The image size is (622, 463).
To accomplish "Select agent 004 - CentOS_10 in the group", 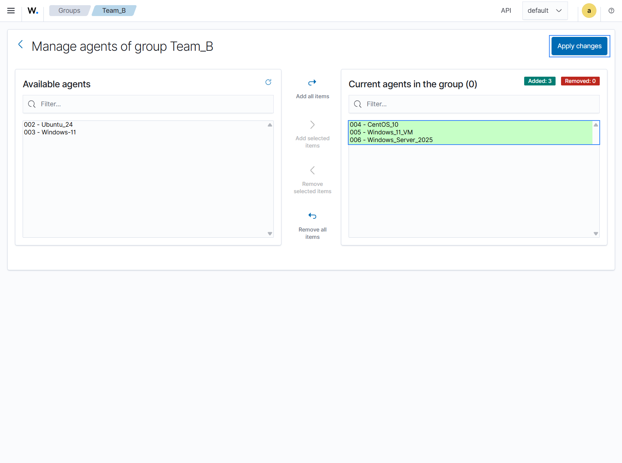I will click(373, 125).
